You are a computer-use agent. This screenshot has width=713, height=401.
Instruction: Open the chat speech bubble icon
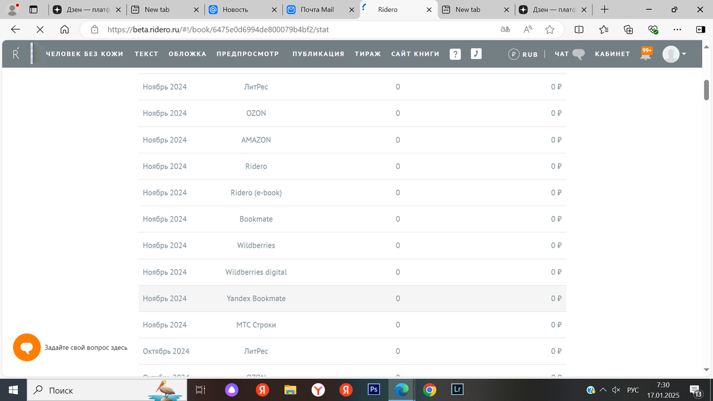[578, 54]
